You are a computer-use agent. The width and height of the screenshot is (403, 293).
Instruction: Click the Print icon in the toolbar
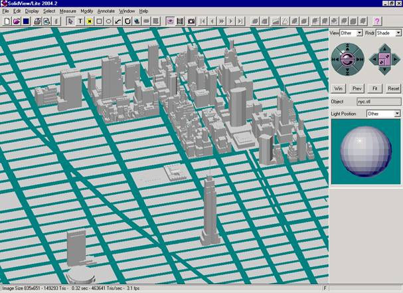tap(37, 21)
